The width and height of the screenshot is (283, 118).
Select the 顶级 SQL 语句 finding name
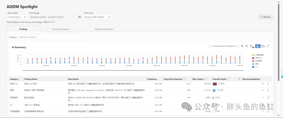click(30, 84)
